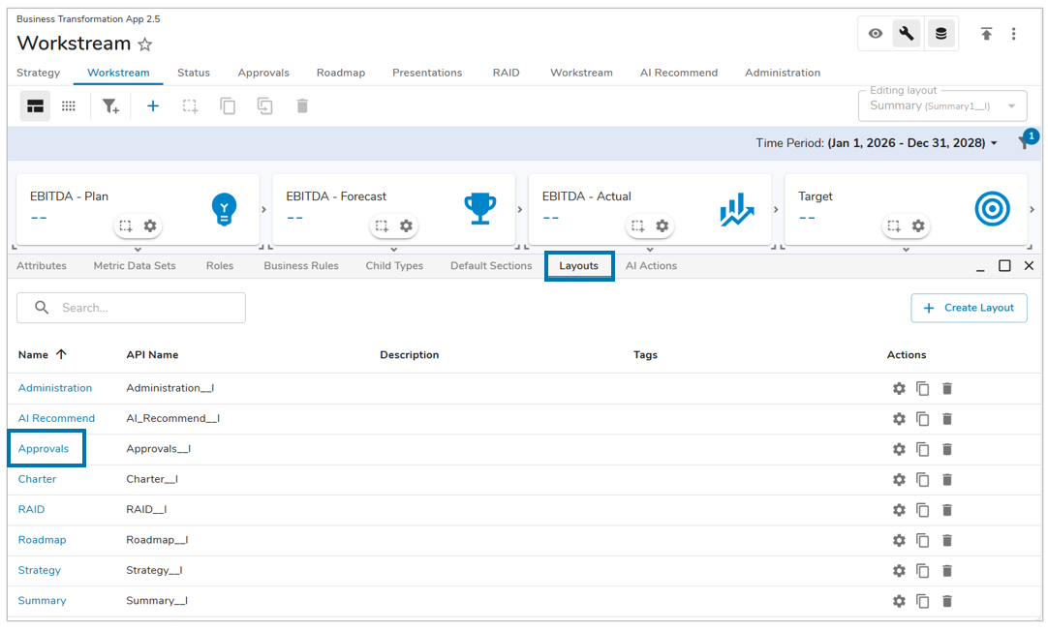Image resolution: width=1048 pixels, height=630 pixels.
Task: Click the blue plus add icon
Action: point(153,106)
